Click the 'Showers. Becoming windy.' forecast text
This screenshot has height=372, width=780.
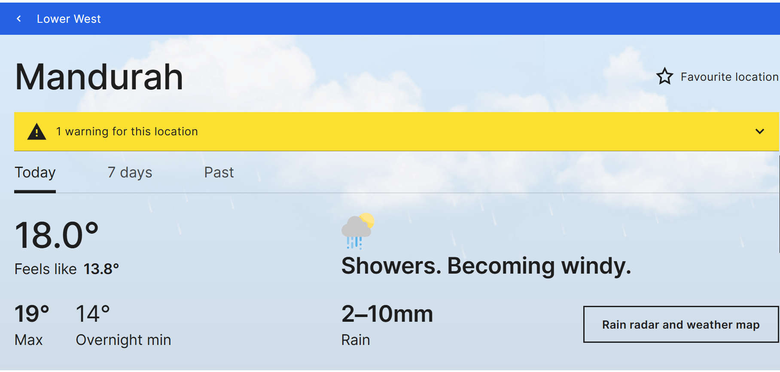[486, 266]
